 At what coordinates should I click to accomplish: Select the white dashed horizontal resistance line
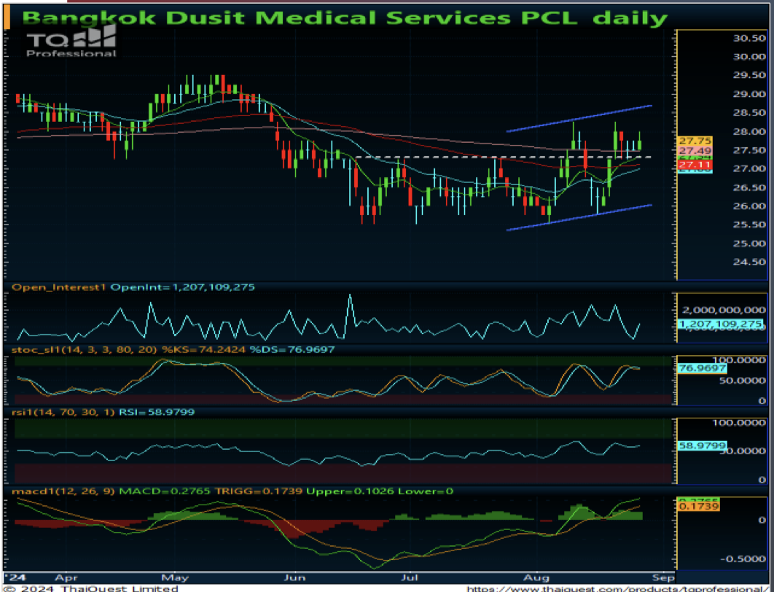pos(502,157)
